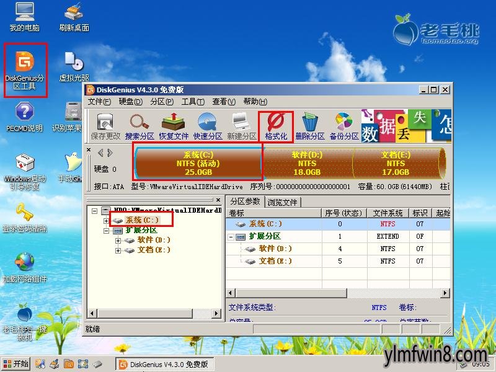496x372 pixels.
Task: Select the 系统(C:) row in partition table
Action: pos(338,224)
